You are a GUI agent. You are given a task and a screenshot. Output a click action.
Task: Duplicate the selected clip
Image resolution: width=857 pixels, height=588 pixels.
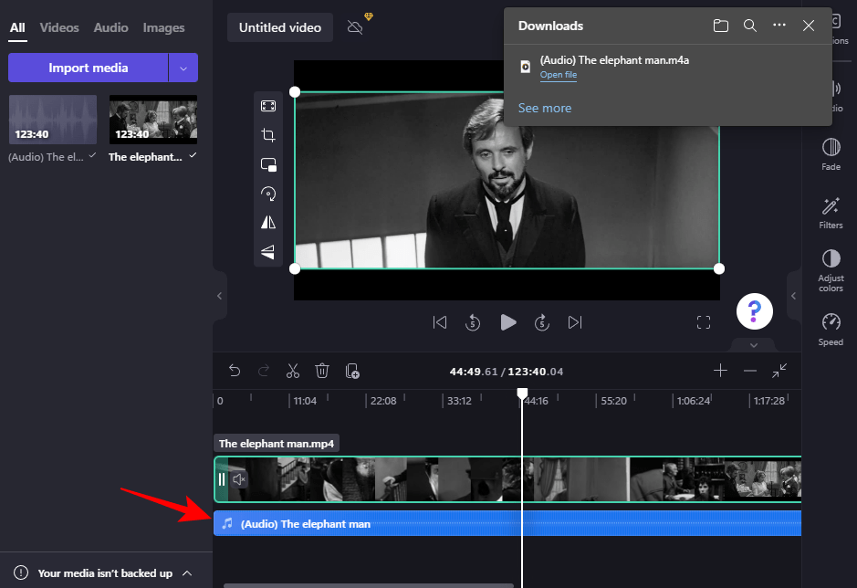pos(353,371)
